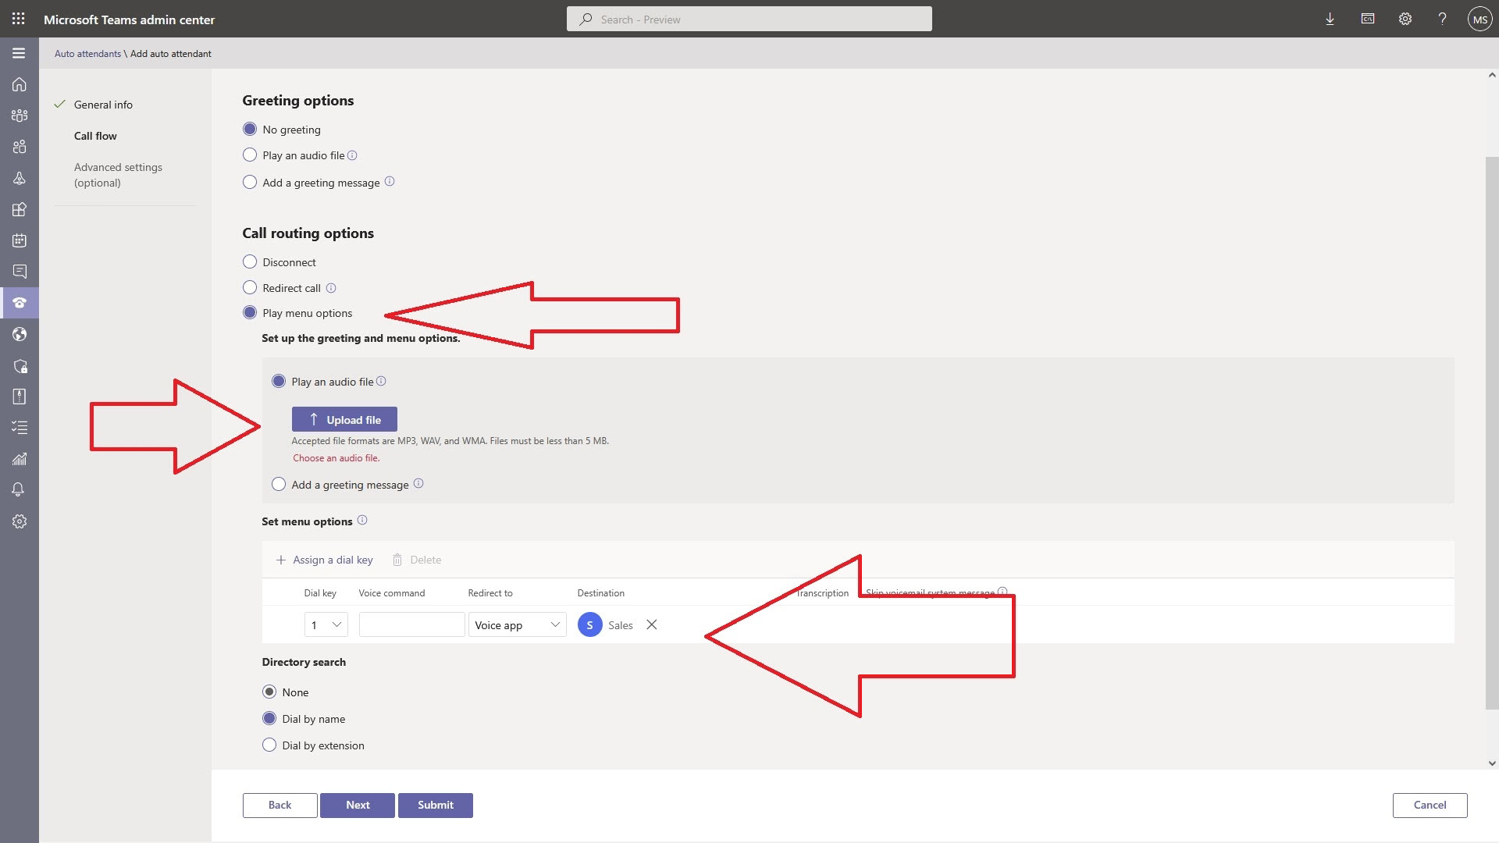Type in the Voice command field
This screenshot has width=1499, height=843.
[x=411, y=624]
